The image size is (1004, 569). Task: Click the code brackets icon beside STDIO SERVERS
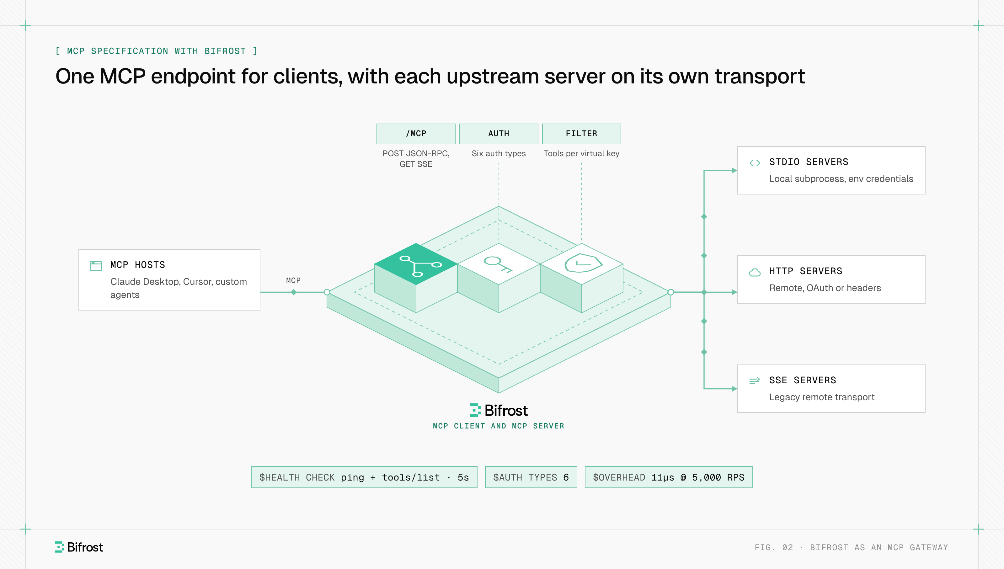(755, 163)
